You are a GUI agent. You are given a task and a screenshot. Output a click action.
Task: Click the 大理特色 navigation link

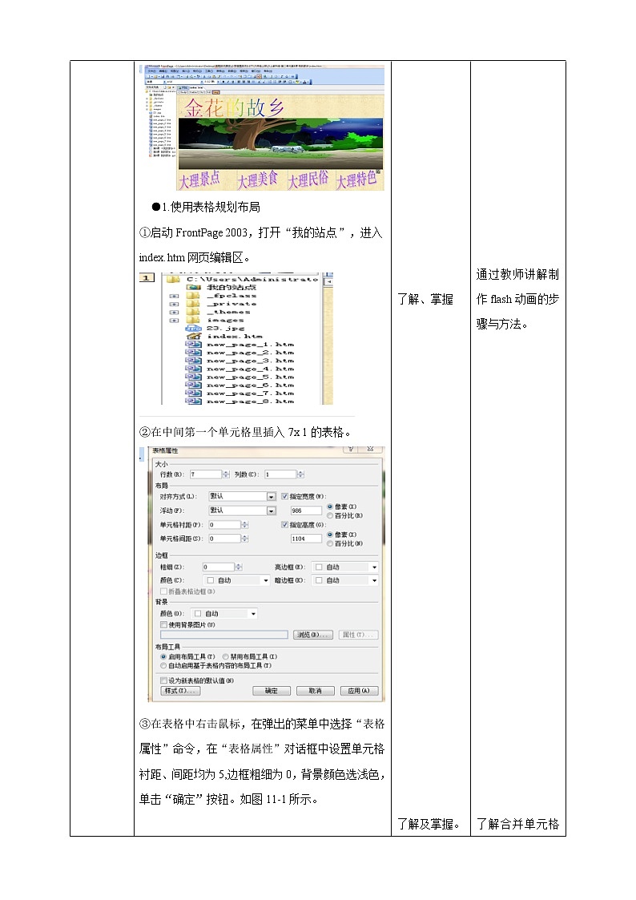pyautogui.click(x=356, y=180)
